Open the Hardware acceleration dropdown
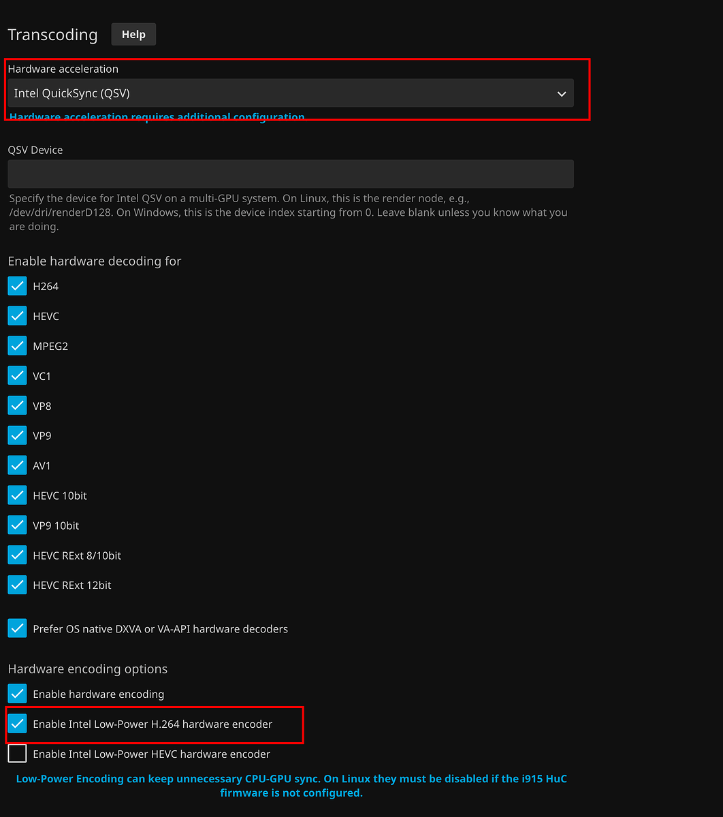 pyautogui.click(x=291, y=93)
